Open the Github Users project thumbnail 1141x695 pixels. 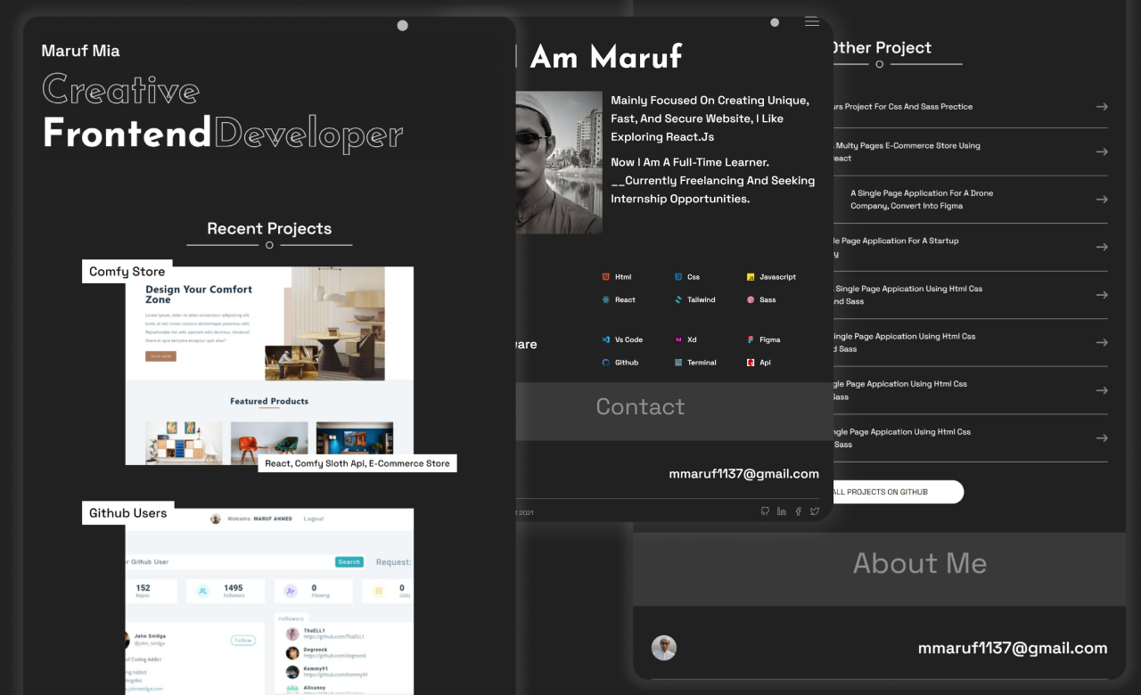tap(269, 601)
